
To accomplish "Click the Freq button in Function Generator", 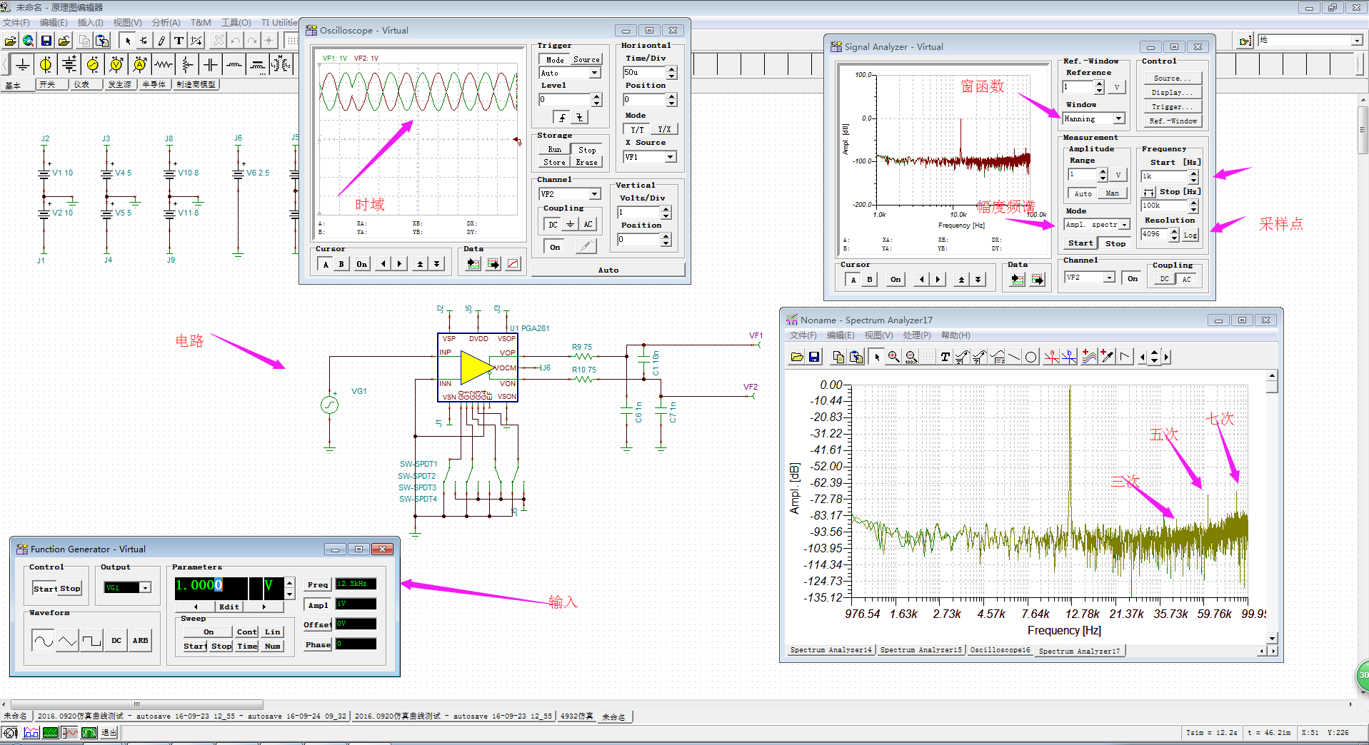I will [318, 584].
